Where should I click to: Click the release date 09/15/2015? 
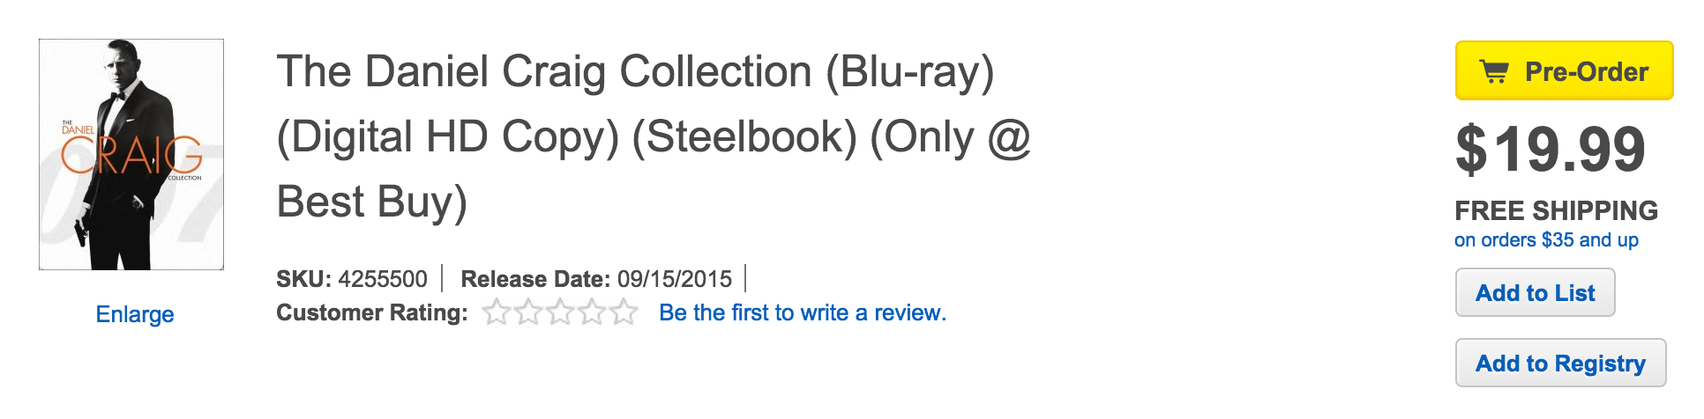(675, 279)
